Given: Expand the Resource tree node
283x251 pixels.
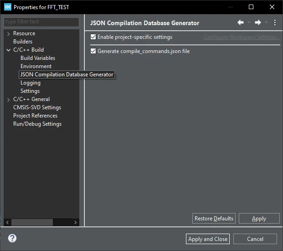Looking at the screenshot, I should coord(8,34).
